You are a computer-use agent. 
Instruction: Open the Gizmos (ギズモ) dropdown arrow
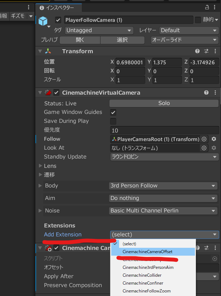click(x=31, y=16)
